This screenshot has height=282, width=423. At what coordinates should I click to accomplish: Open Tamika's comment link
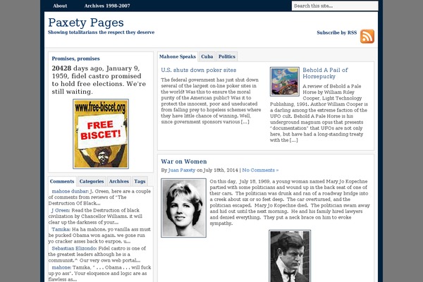[61, 229]
